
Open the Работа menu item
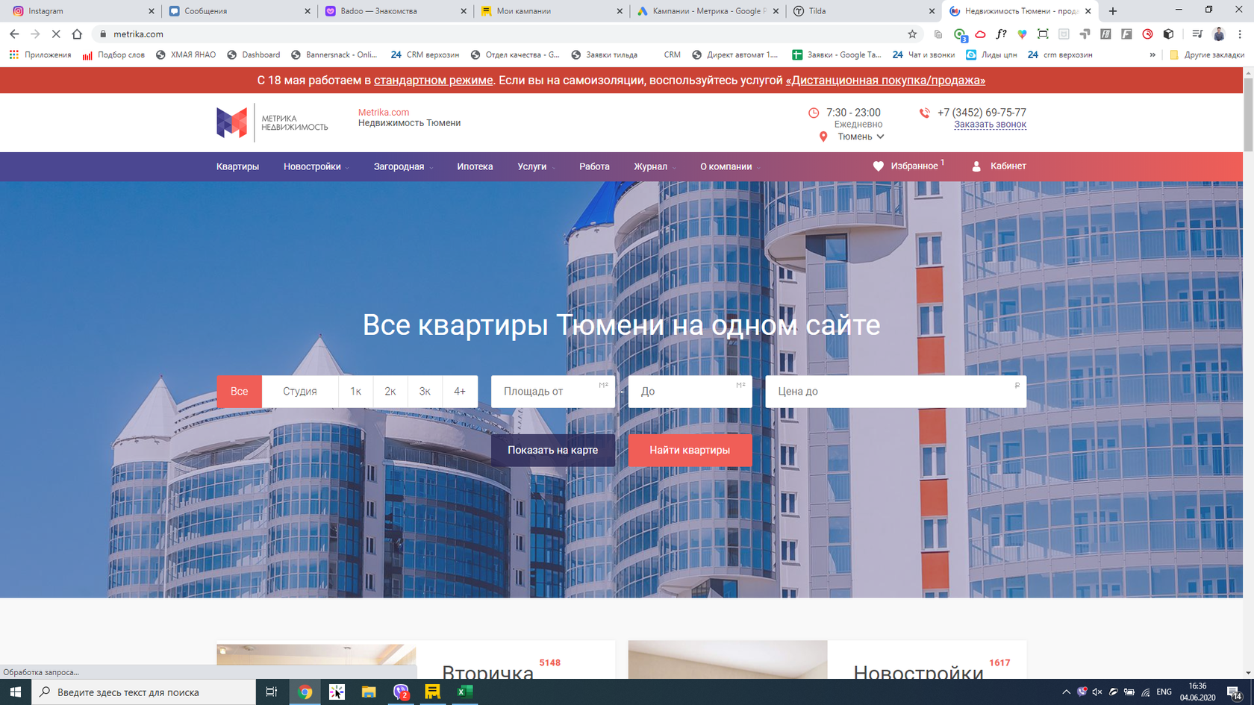[x=594, y=166]
